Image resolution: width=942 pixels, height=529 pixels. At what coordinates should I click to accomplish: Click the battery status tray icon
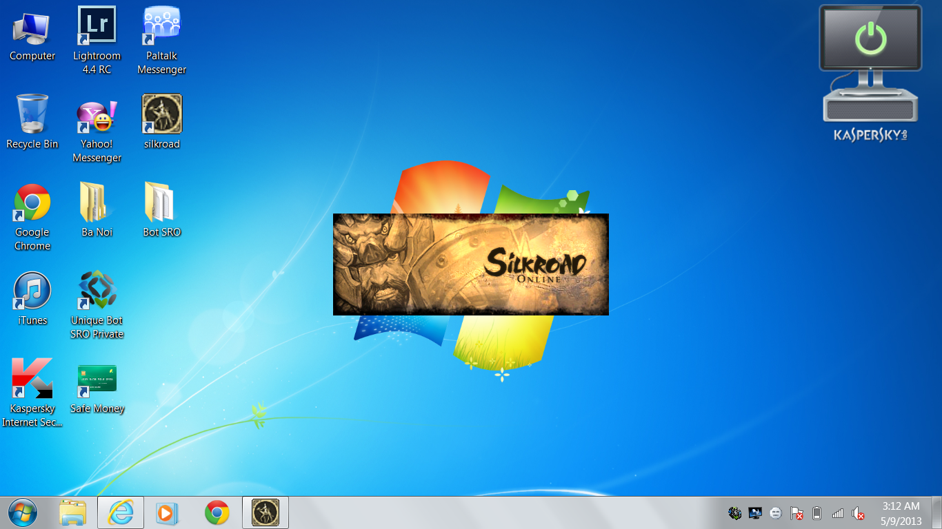point(817,513)
